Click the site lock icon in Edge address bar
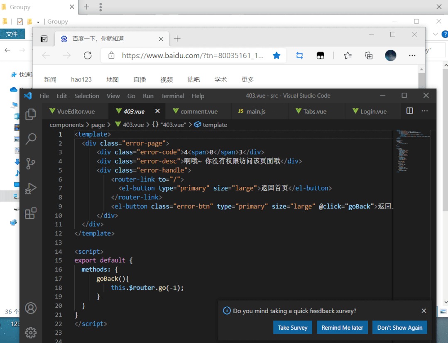The image size is (448, 343). [x=111, y=55]
